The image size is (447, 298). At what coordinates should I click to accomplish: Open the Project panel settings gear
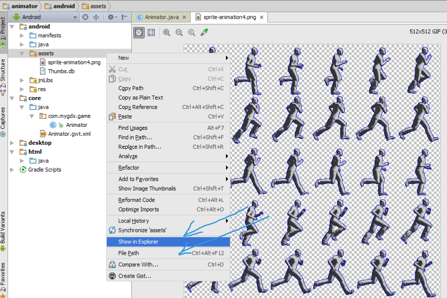tap(111, 17)
